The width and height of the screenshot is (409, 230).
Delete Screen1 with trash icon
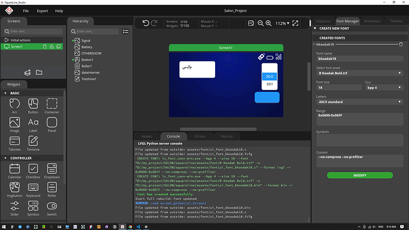click(44, 46)
